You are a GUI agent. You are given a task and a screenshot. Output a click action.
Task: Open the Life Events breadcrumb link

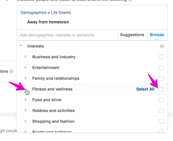[61, 13]
